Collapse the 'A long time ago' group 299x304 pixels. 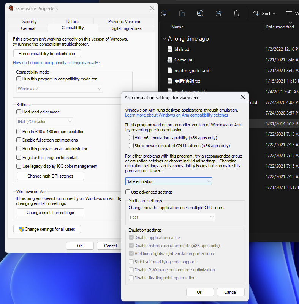[164, 39]
